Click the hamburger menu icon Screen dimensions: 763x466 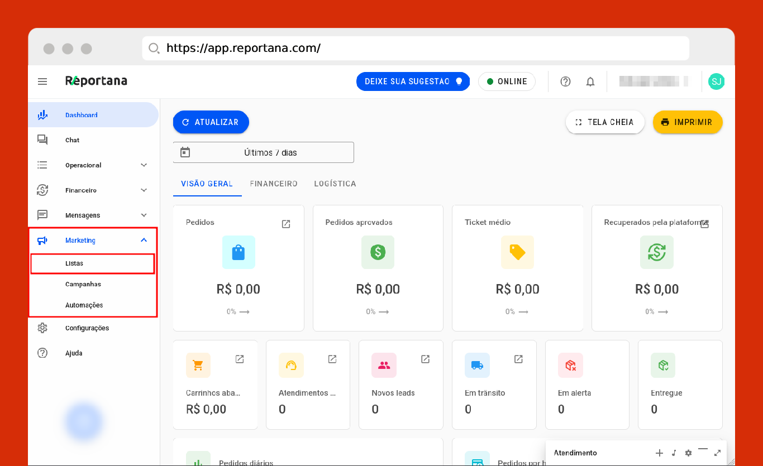point(42,81)
